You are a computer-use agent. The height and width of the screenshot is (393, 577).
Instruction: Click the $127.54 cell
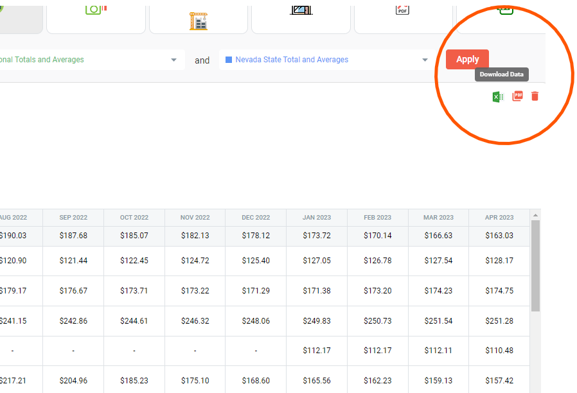[x=438, y=261]
